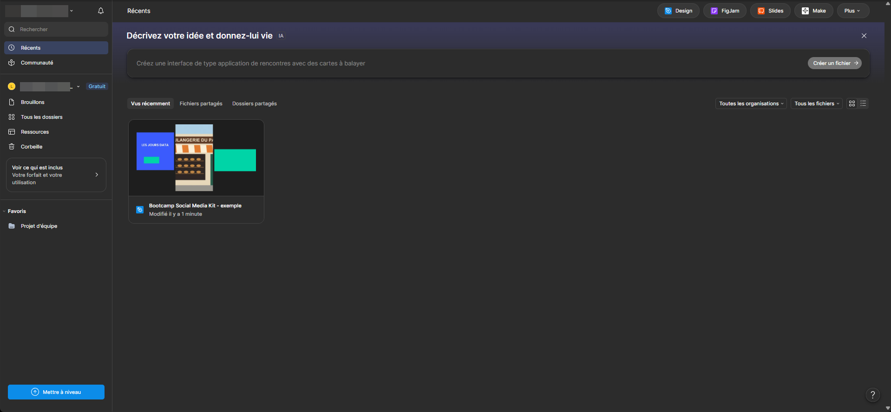Click the Créer un fichier button
This screenshot has width=891, height=412.
(835, 63)
